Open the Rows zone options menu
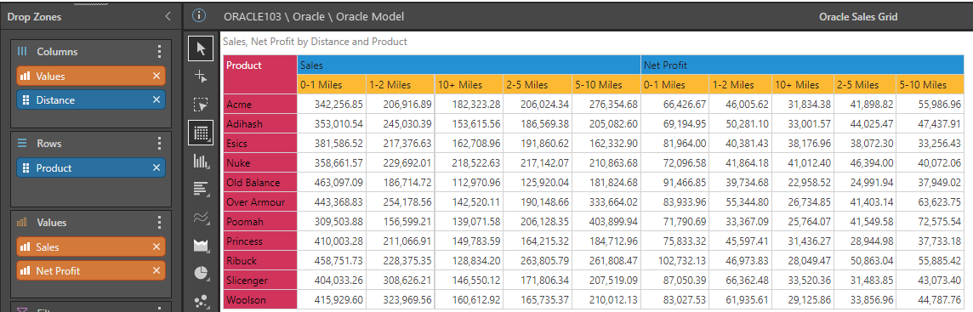Viewport: 973px width, 312px height. pos(160,144)
